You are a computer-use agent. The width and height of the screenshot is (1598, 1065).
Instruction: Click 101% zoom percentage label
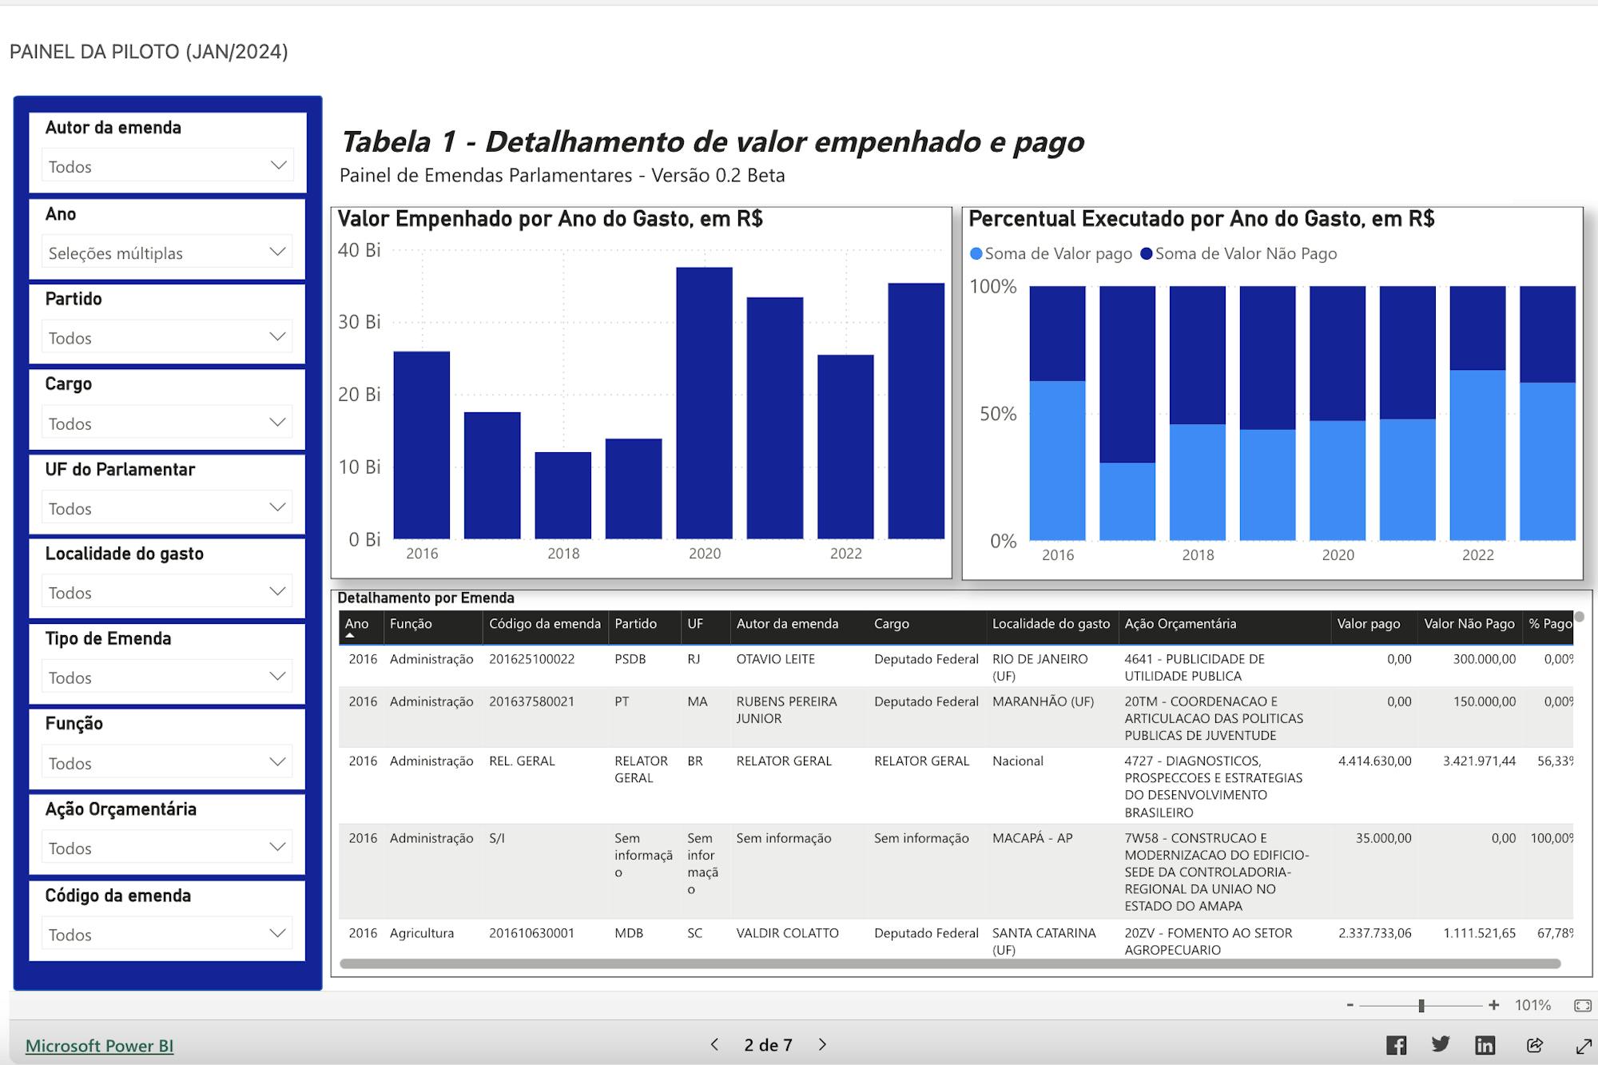click(1532, 1005)
